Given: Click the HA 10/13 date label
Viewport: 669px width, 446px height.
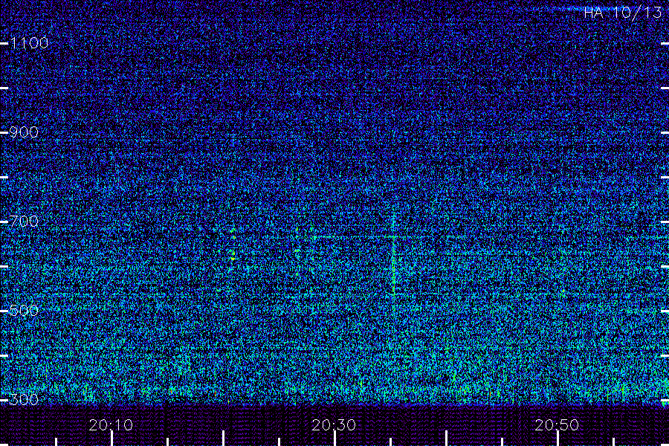Looking at the screenshot, I should coord(622,13).
